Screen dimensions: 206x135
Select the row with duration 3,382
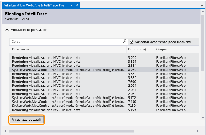click(104, 78)
